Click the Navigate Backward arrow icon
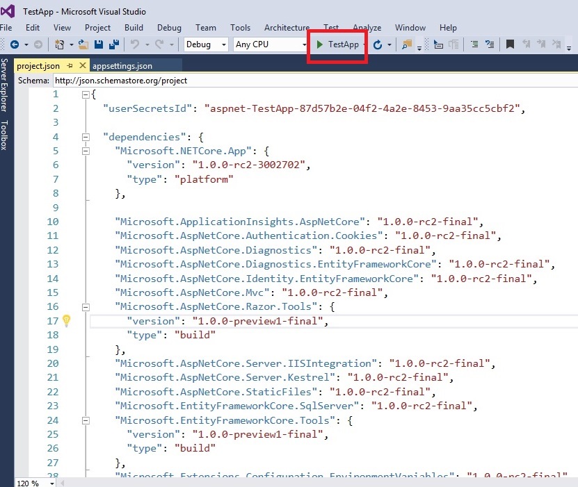 15,44
